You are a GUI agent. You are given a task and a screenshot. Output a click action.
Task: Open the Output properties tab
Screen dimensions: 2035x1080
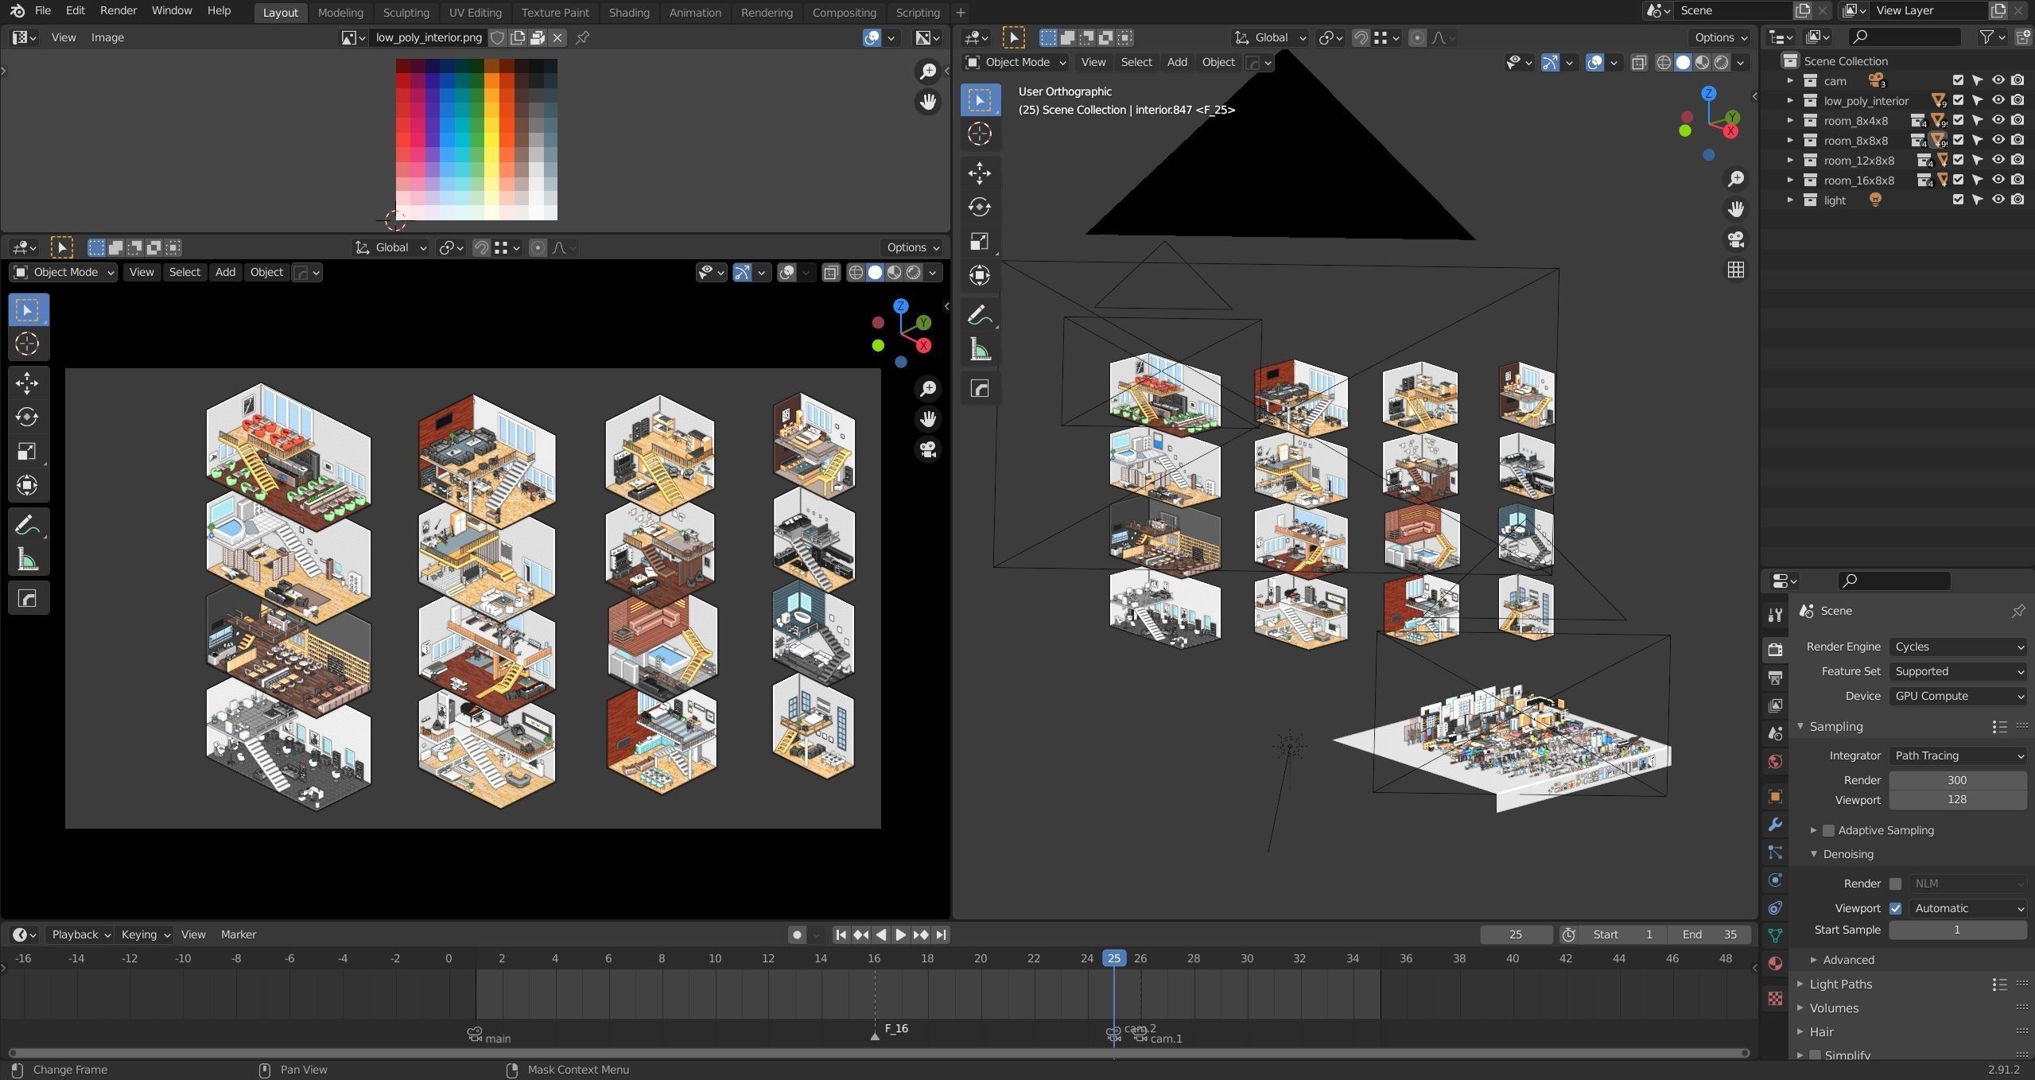(x=1775, y=677)
